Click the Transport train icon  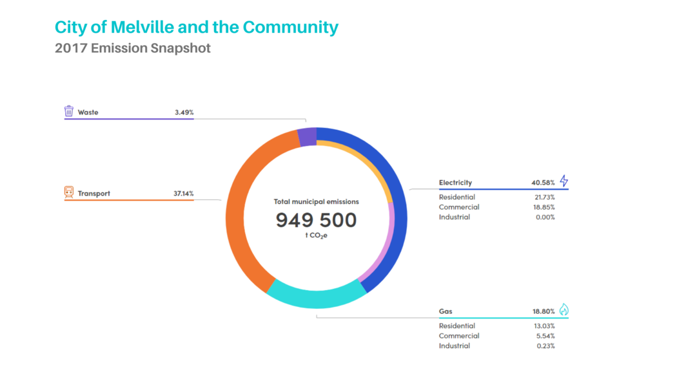[69, 192]
